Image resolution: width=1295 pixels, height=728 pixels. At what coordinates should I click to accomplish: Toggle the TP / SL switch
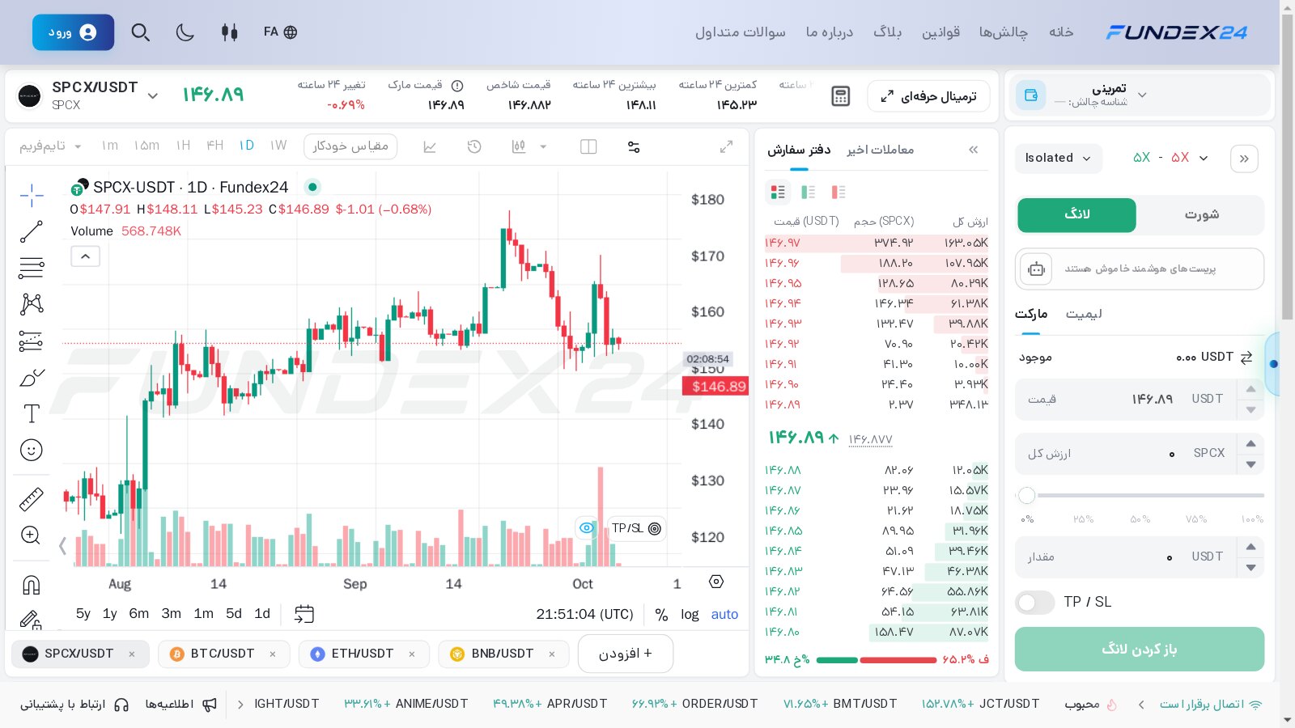(1034, 602)
